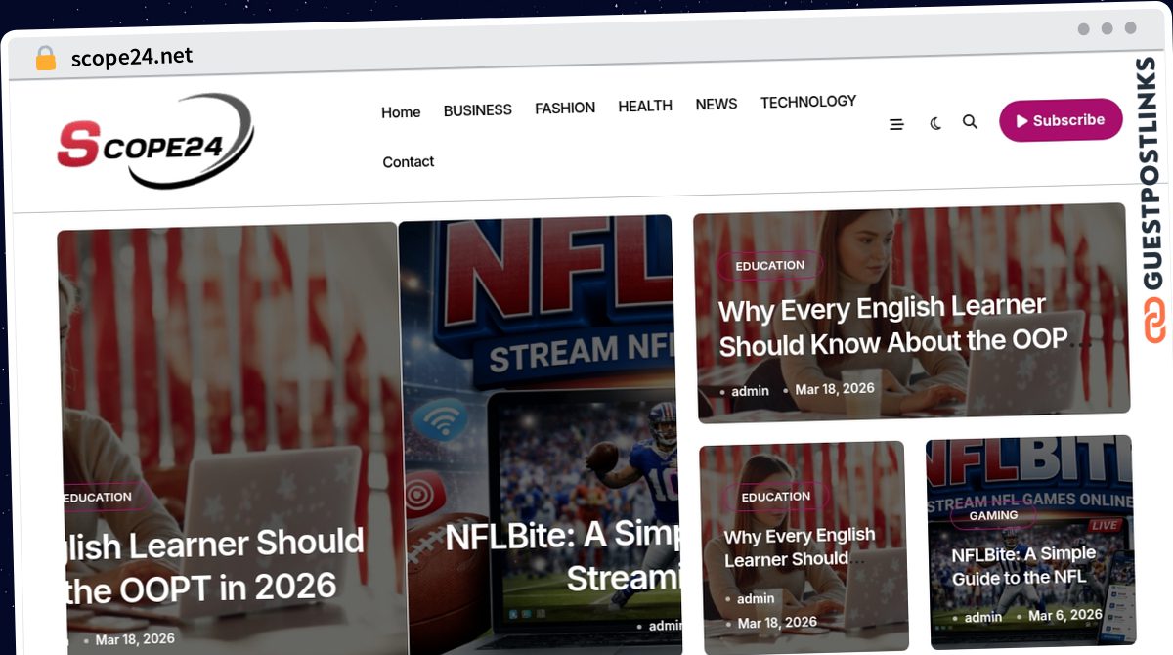Click the Subscribe button

[1061, 120]
